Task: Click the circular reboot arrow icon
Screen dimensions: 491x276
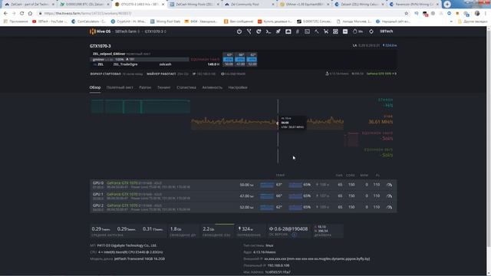Action: 259,31
